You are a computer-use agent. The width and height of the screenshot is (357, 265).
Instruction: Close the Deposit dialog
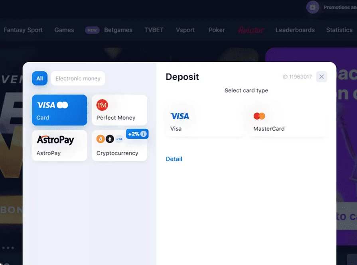[x=321, y=77]
